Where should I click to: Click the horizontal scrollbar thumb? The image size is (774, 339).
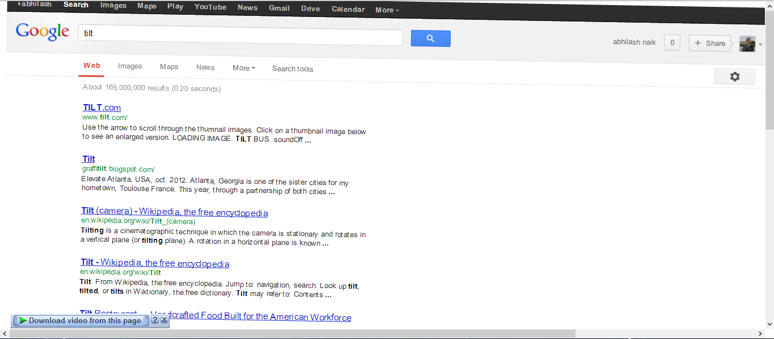pyautogui.click(x=292, y=334)
